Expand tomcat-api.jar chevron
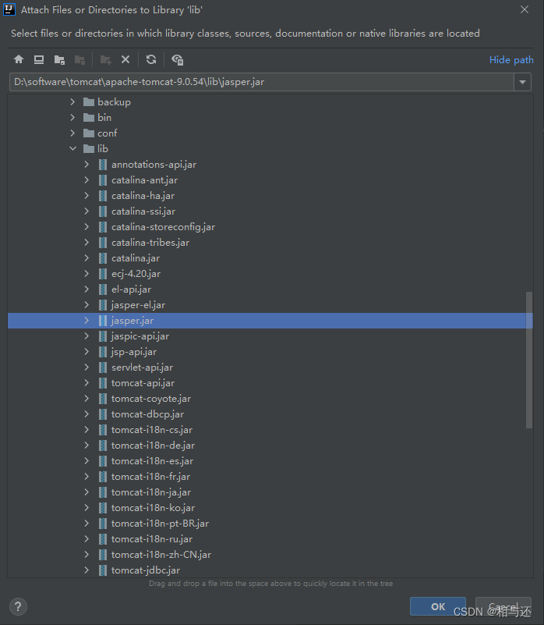 tap(87, 382)
